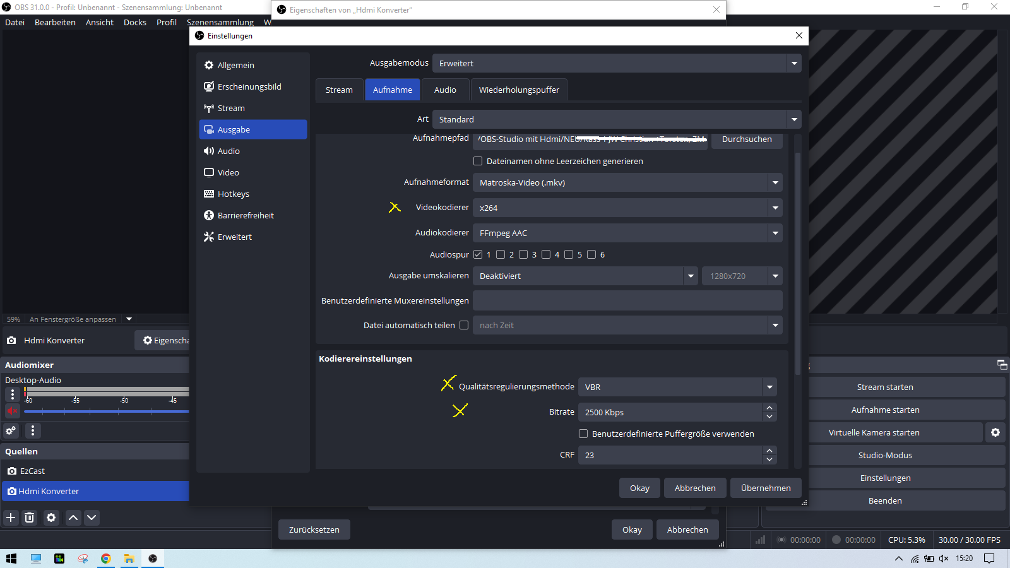The width and height of the screenshot is (1010, 568).
Task: Open Erscheinungsbild in the settings sidebar
Action: coord(253,86)
